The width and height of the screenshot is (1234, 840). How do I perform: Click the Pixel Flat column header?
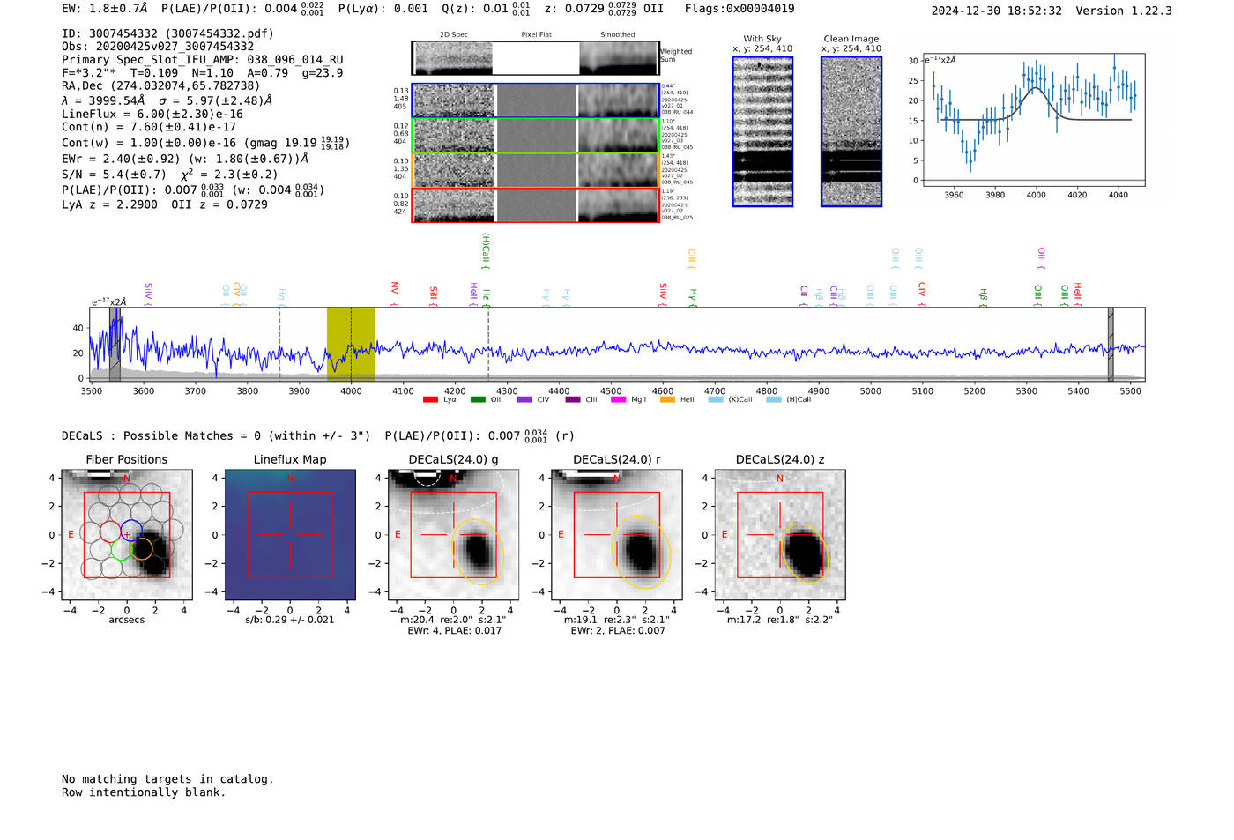537,35
